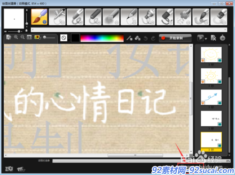Select the Crayon tool
Screen dimensions: 235x175
pyautogui.click(x=75, y=17)
